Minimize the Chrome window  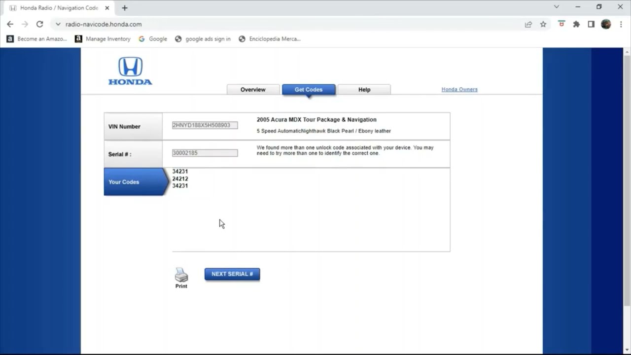(578, 7)
